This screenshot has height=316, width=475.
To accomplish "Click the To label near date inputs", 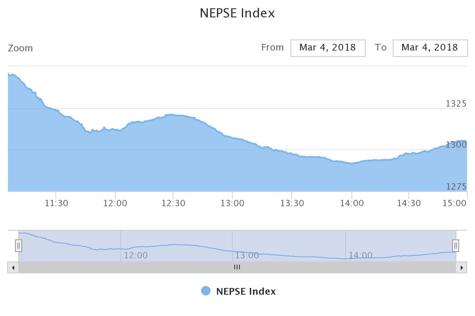I will coord(381,47).
